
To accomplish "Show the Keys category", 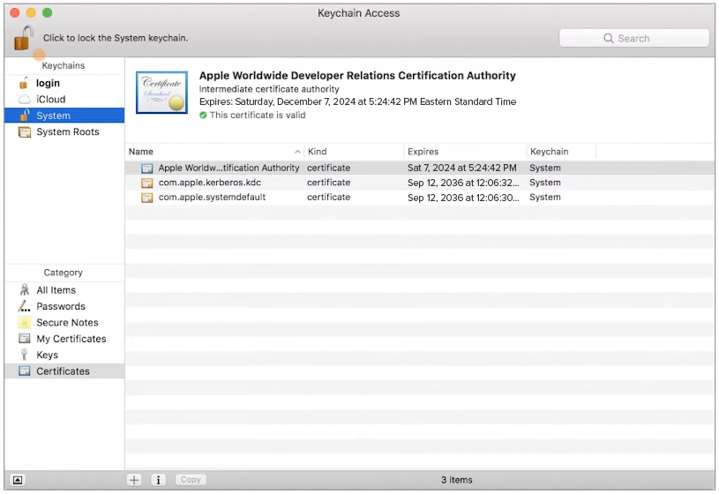I will point(64,355).
